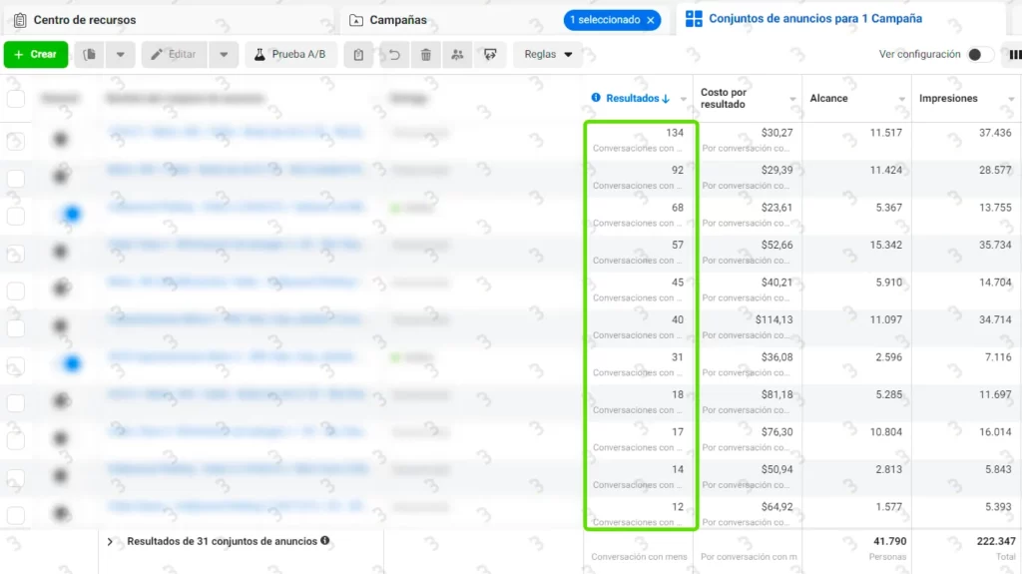
Task: Clear the 1 seleccionado filter chip
Action: click(651, 20)
